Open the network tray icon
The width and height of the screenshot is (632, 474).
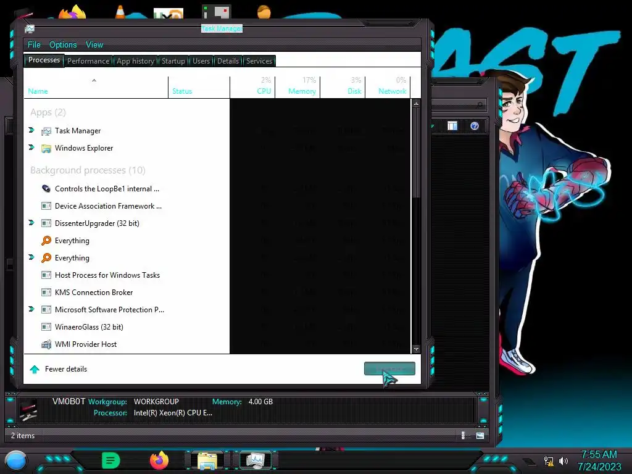(x=549, y=460)
